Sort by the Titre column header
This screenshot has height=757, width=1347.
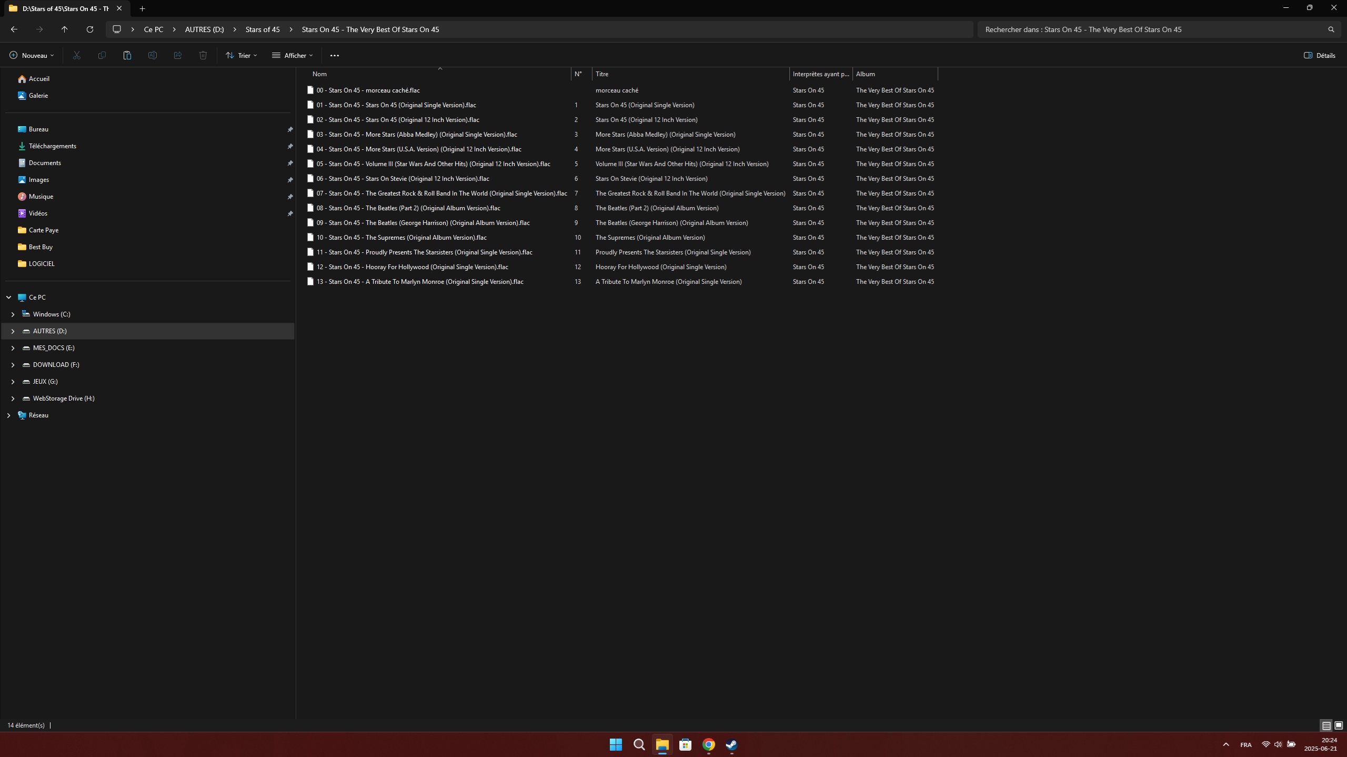pos(691,74)
